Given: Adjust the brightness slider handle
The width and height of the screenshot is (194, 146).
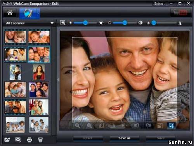Looking at the screenshot, I should (85, 23).
